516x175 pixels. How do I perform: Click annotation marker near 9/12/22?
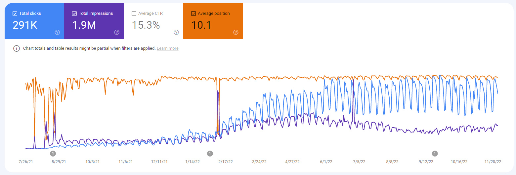click(x=435, y=153)
